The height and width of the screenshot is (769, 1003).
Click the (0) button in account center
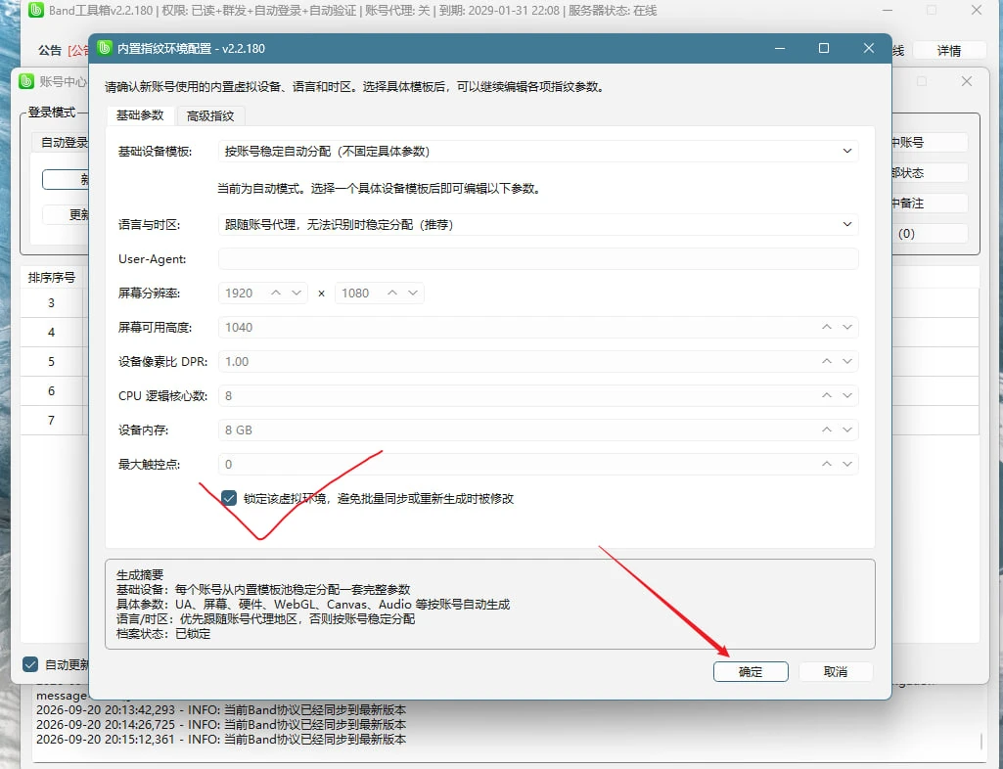point(930,234)
